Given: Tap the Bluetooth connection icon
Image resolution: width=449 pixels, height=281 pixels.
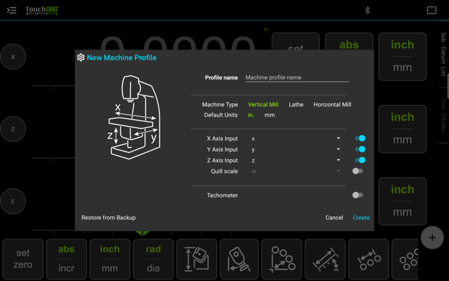Looking at the screenshot, I should click(367, 11).
